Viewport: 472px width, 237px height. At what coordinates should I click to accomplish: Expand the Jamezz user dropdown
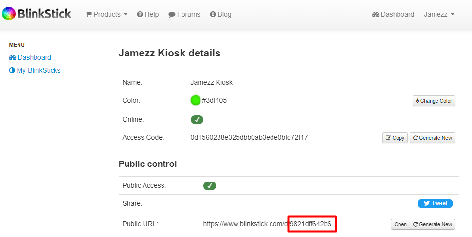click(439, 14)
